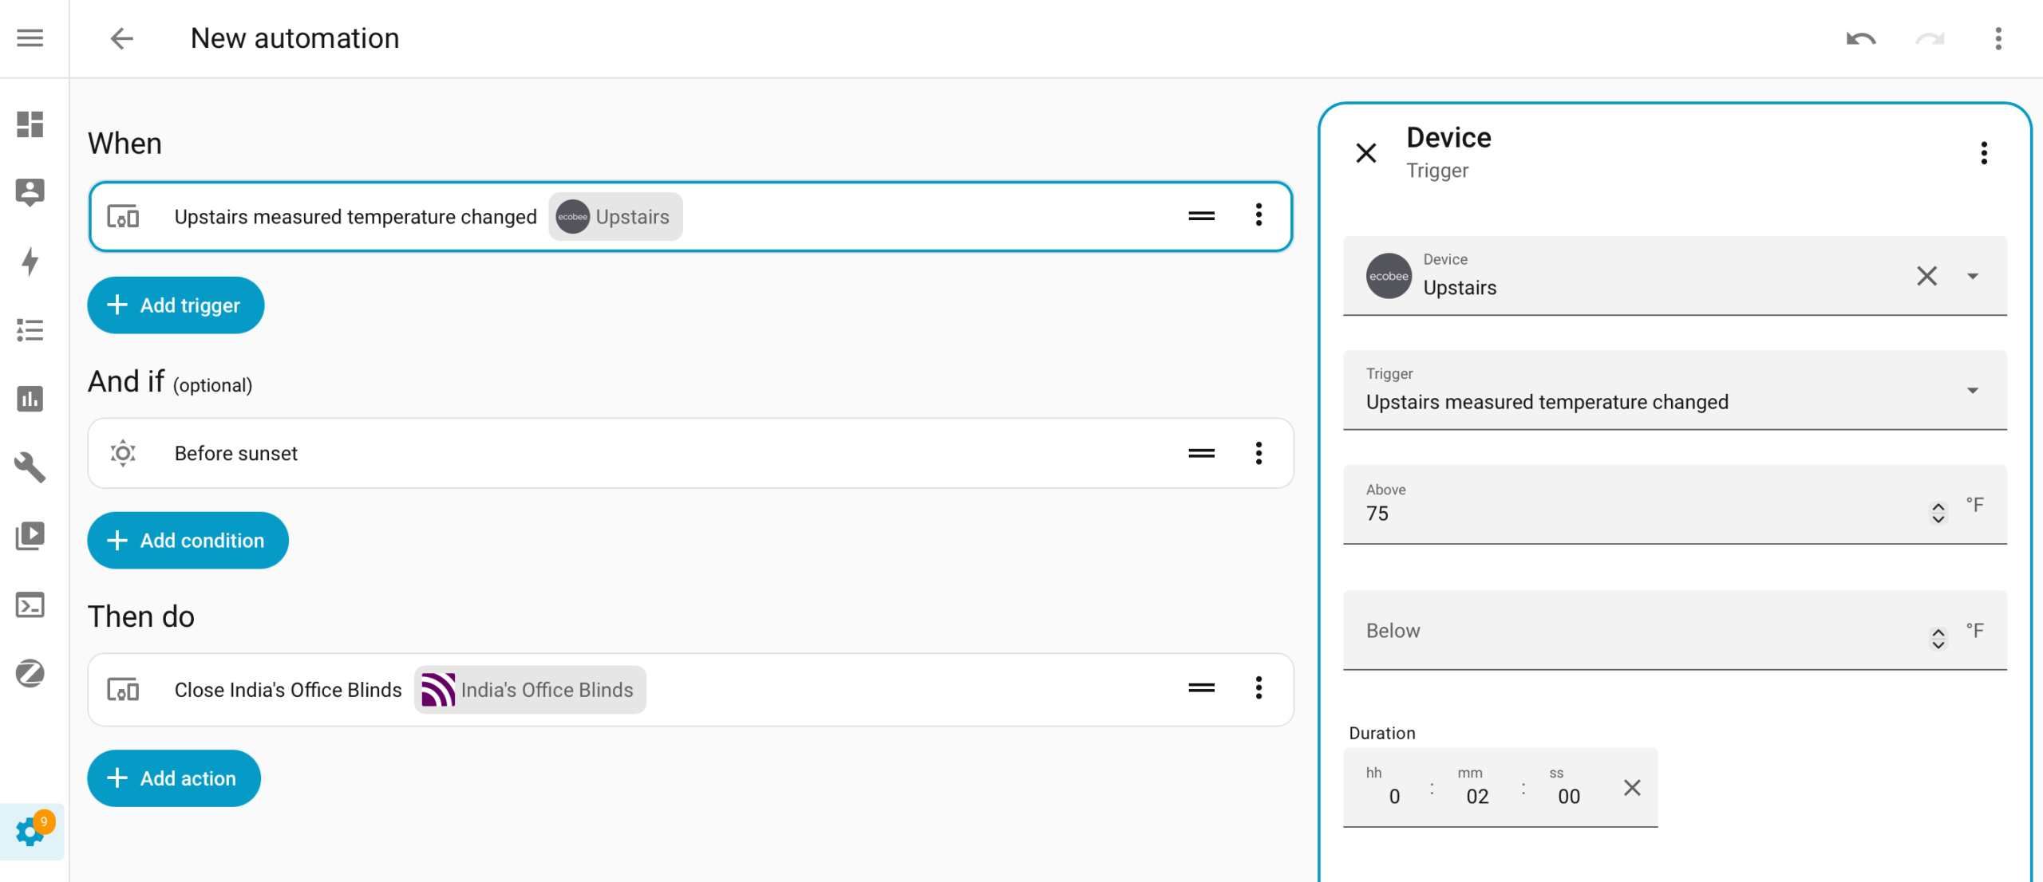The image size is (2043, 882).
Task: Click the Add condition button
Action: click(188, 541)
